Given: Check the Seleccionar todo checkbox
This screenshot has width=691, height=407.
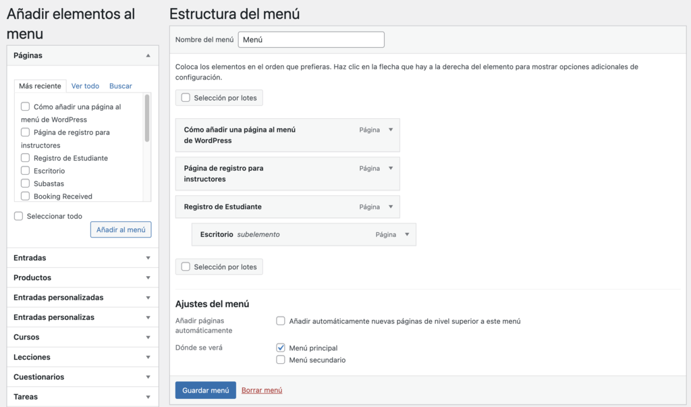Looking at the screenshot, I should click(18, 216).
